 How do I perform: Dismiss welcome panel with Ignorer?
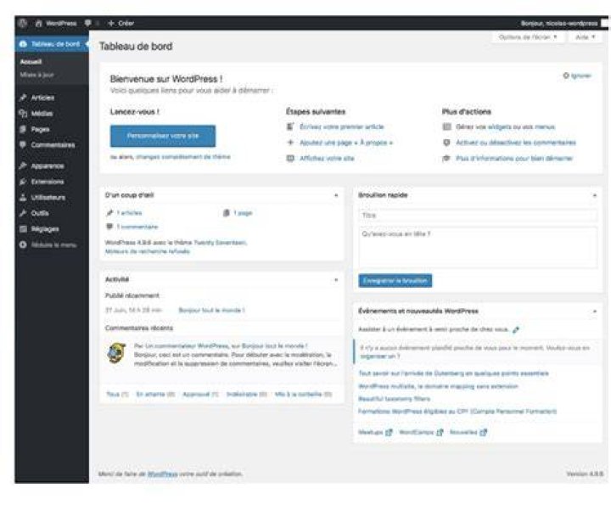coord(577,76)
